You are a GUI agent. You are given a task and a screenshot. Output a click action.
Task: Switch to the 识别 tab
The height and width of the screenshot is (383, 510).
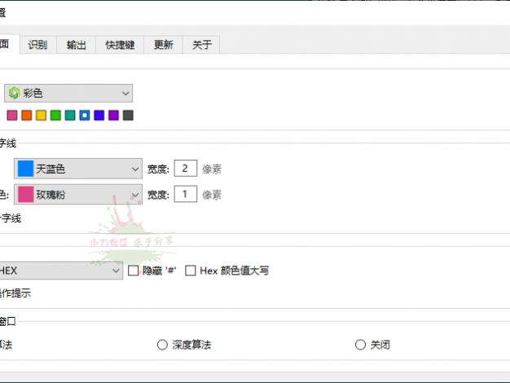click(x=38, y=45)
